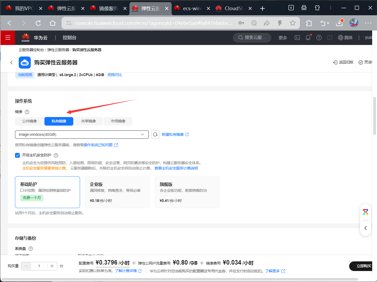Click the purchase quantity input field
Image resolution: width=377 pixels, height=282 pixels.
(x=39, y=266)
